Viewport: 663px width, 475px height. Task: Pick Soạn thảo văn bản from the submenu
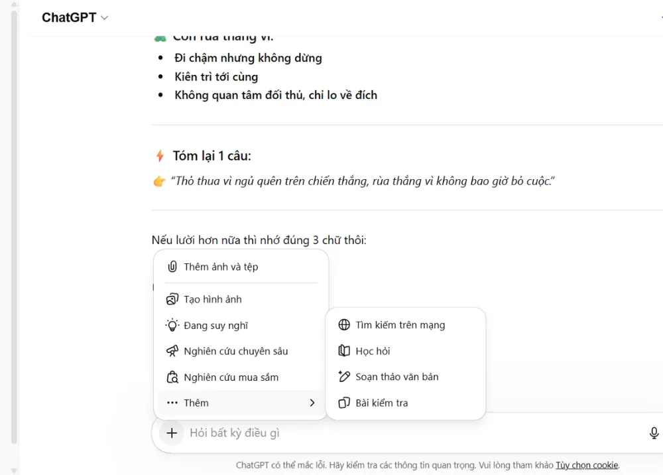coord(395,376)
